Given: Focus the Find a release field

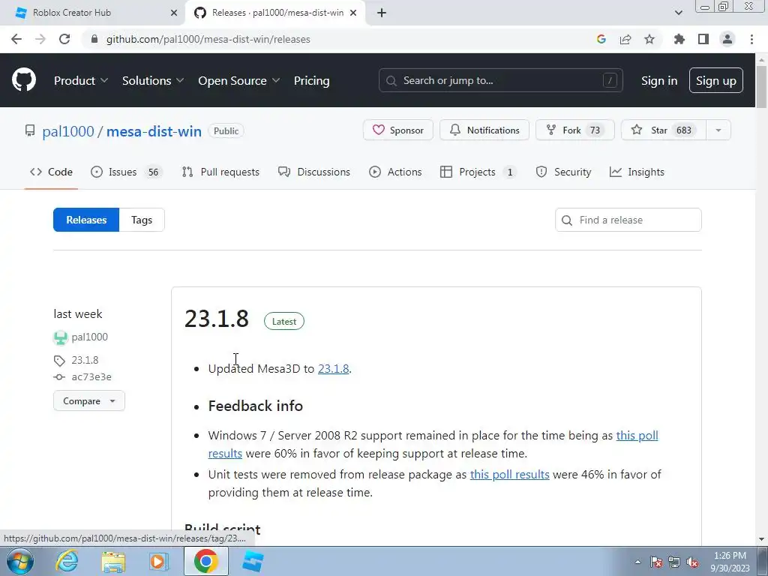Looking at the screenshot, I should 628,220.
